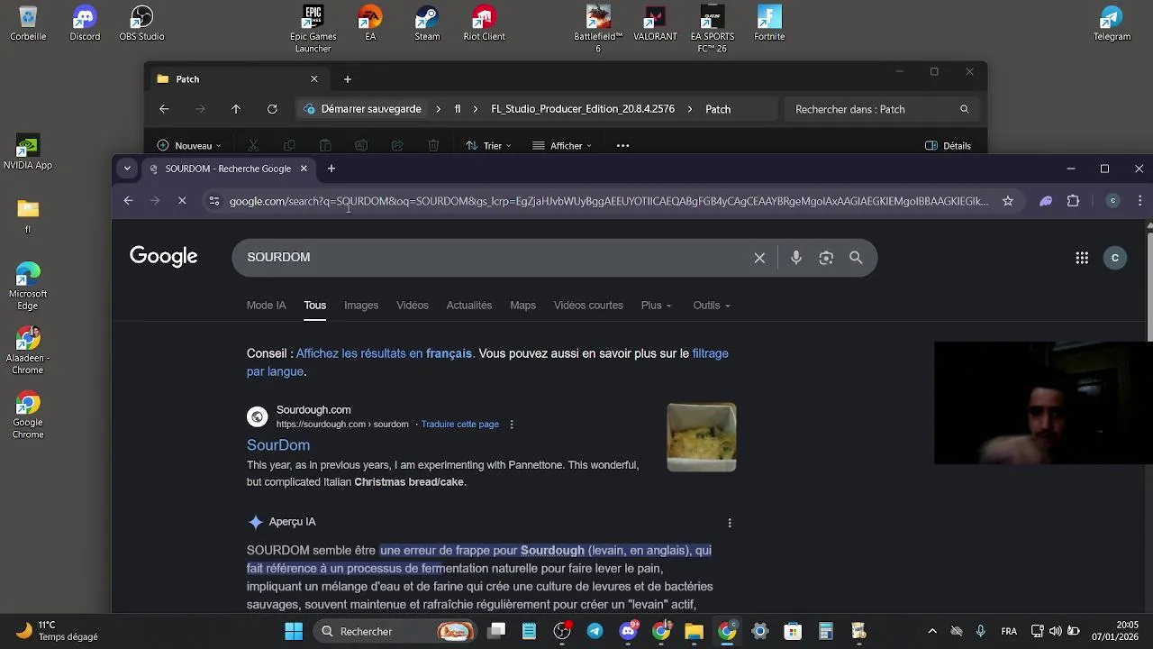Switch to Vidéos courtes results
Image resolution: width=1153 pixels, height=649 pixels.
588,306
